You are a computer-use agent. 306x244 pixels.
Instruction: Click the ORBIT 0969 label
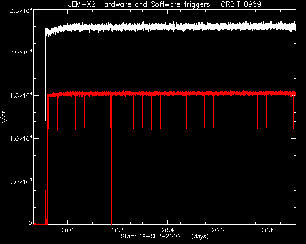coord(241,4)
